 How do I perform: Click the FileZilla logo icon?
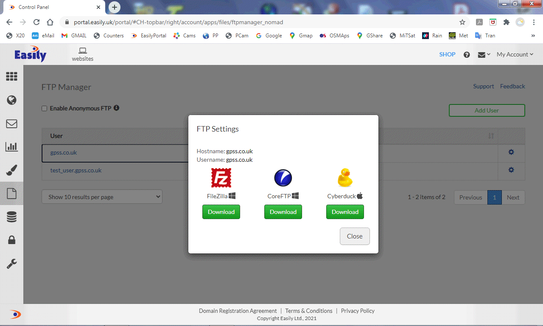point(221,178)
